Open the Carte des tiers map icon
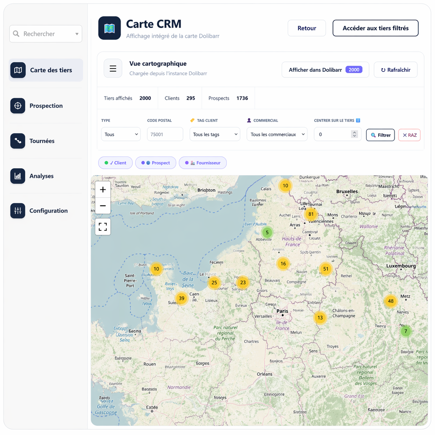The image size is (435, 435). tap(18, 70)
